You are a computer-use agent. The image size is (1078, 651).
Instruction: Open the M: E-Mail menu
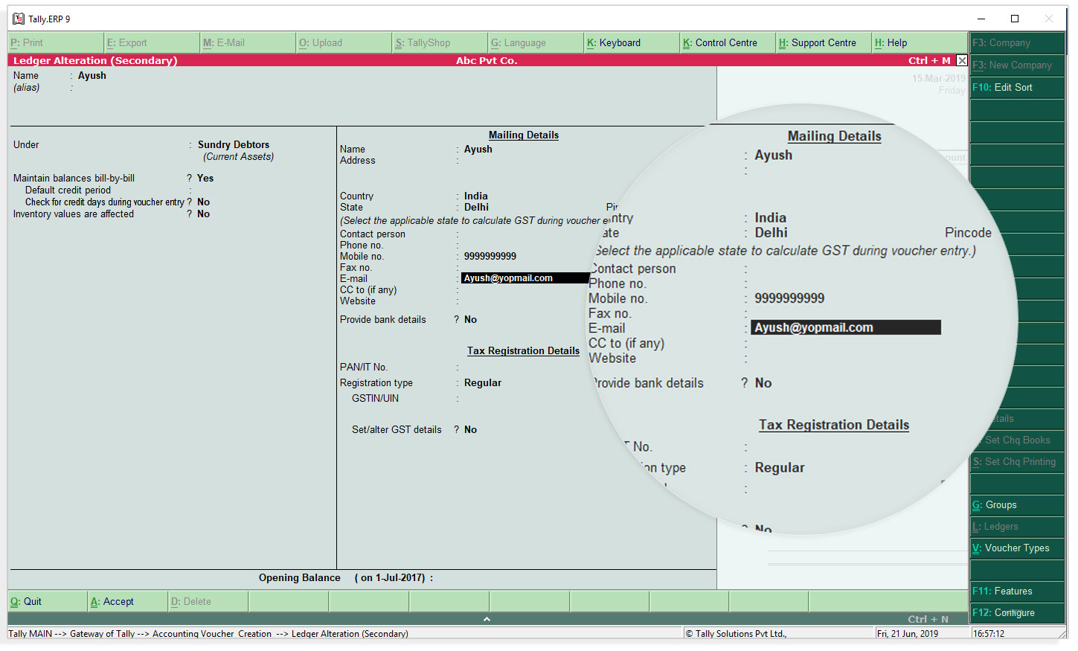click(x=248, y=43)
